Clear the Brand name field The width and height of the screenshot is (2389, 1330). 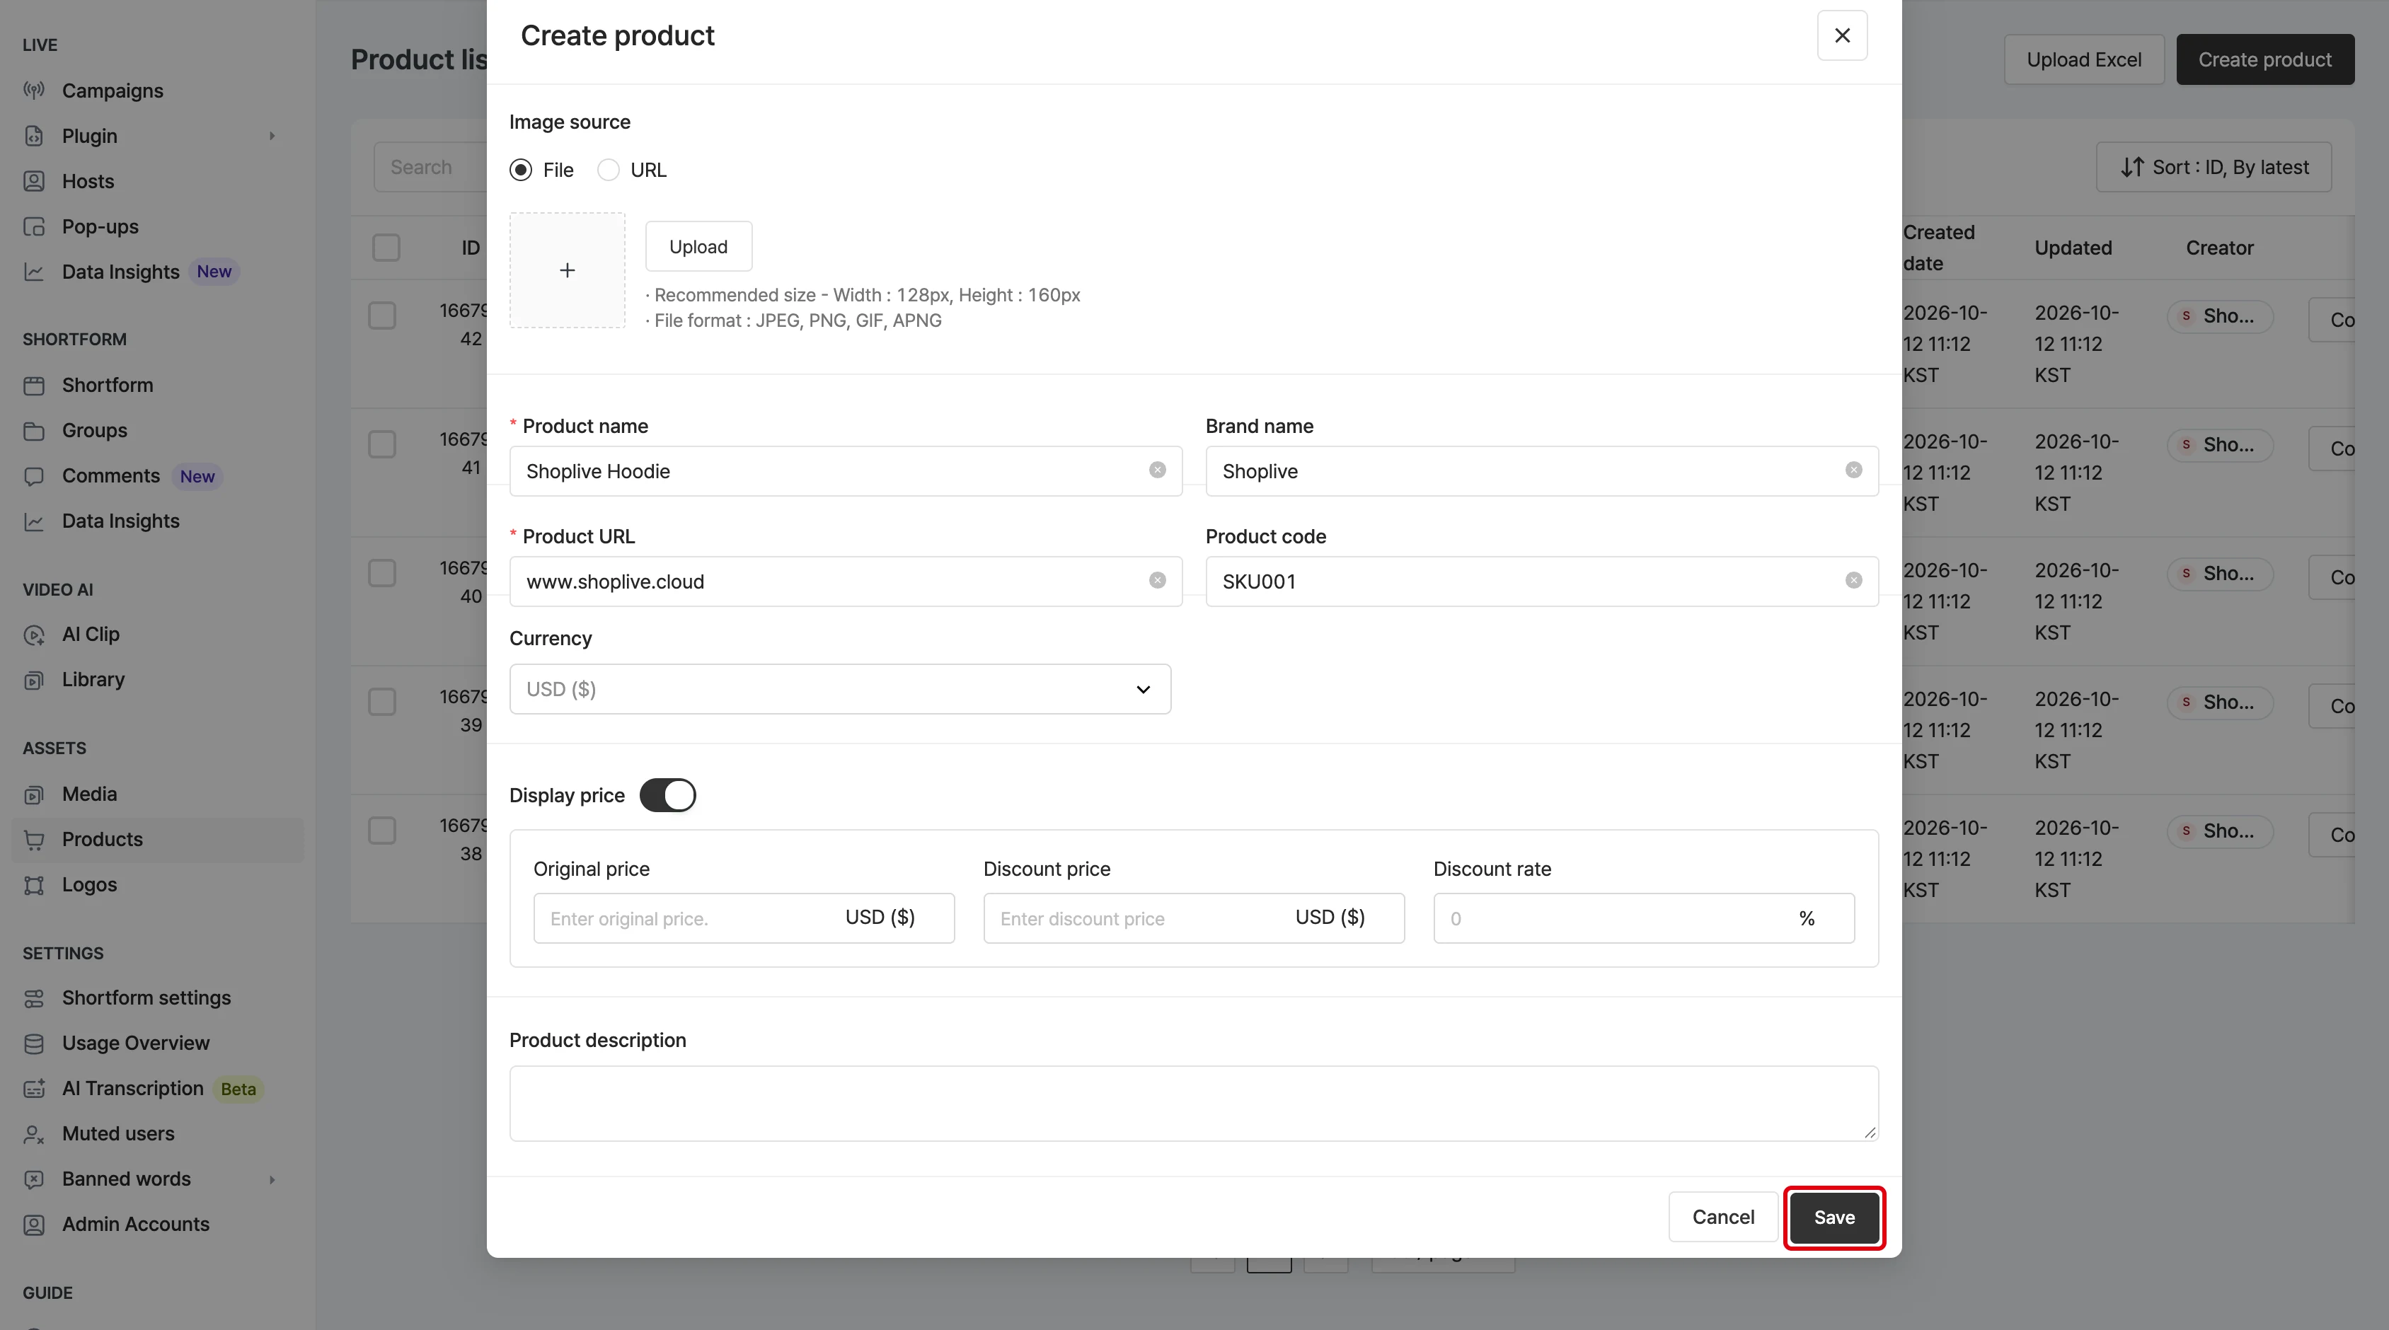1854,470
